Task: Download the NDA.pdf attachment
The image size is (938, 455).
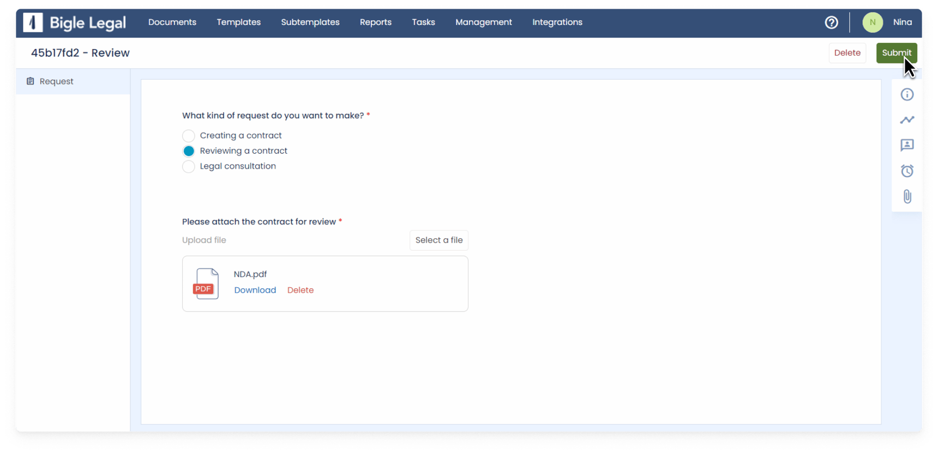Action: coord(255,290)
